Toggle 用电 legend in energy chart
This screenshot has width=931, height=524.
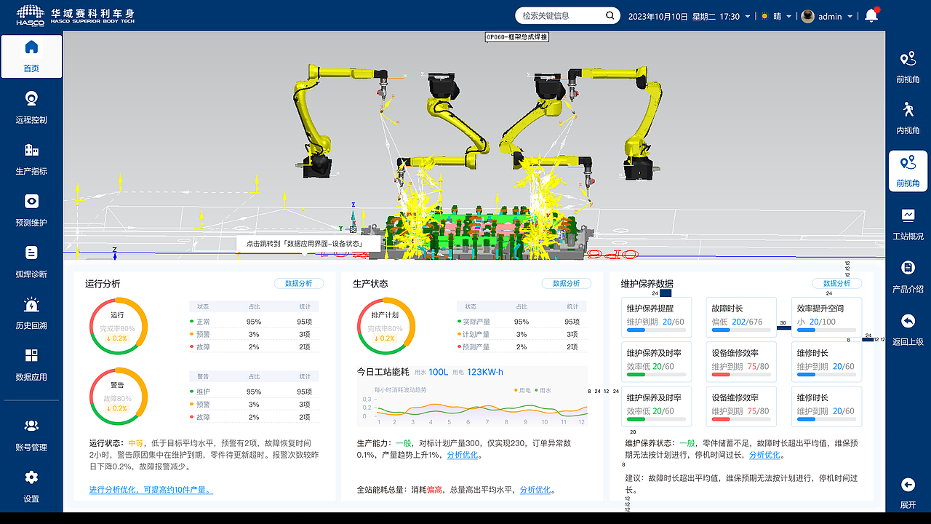click(x=522, y=391)
